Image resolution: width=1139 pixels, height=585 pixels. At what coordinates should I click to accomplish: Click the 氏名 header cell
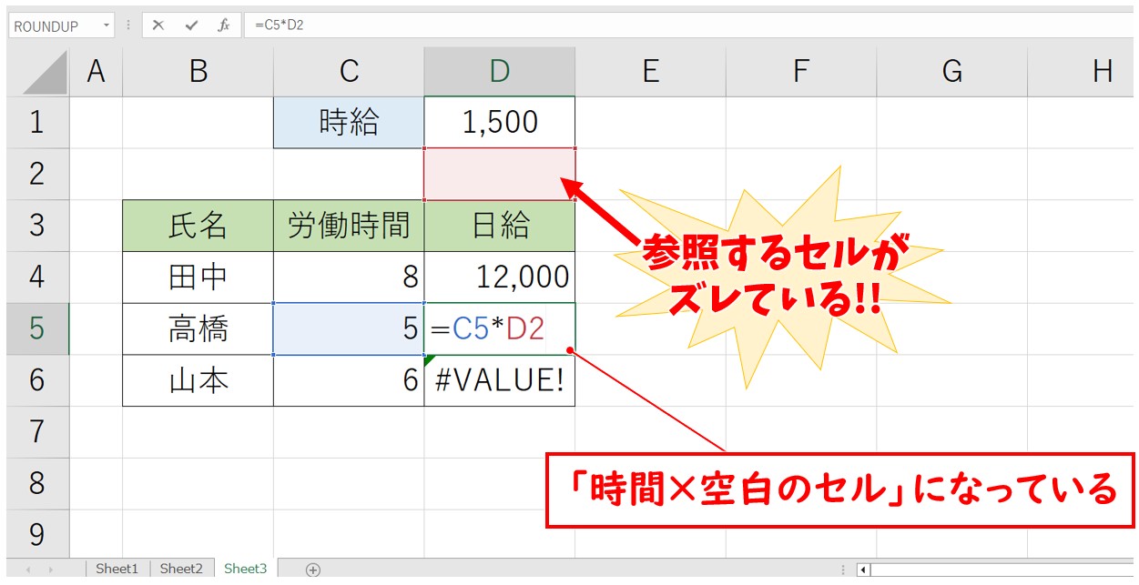(198, 226)
